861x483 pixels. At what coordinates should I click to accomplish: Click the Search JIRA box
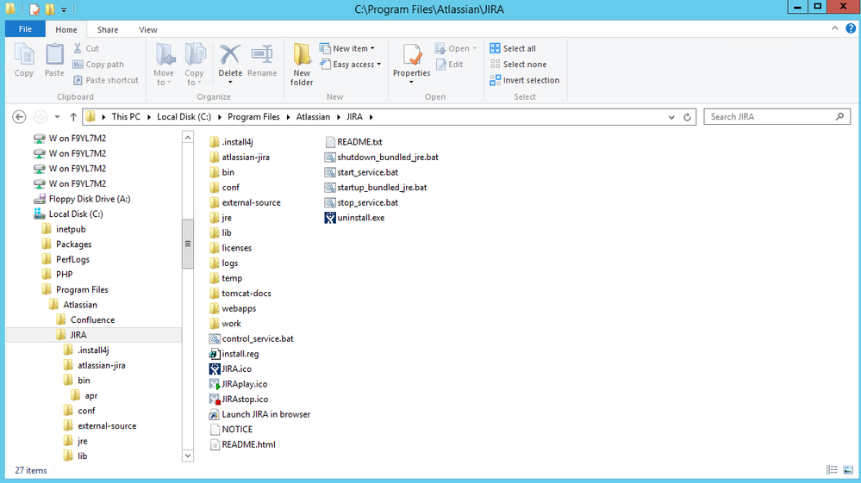coord(777,117)
